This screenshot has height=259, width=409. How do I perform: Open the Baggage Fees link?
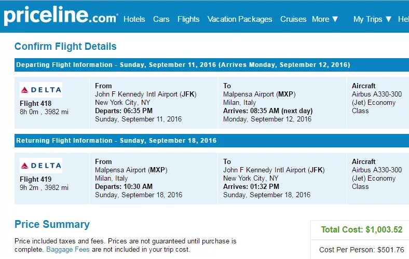coord(67,250)
